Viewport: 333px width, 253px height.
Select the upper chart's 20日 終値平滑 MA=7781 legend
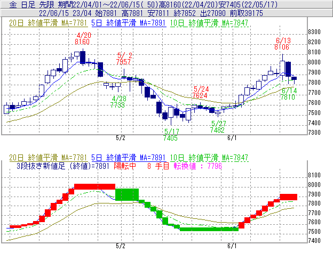click(49, 23)
